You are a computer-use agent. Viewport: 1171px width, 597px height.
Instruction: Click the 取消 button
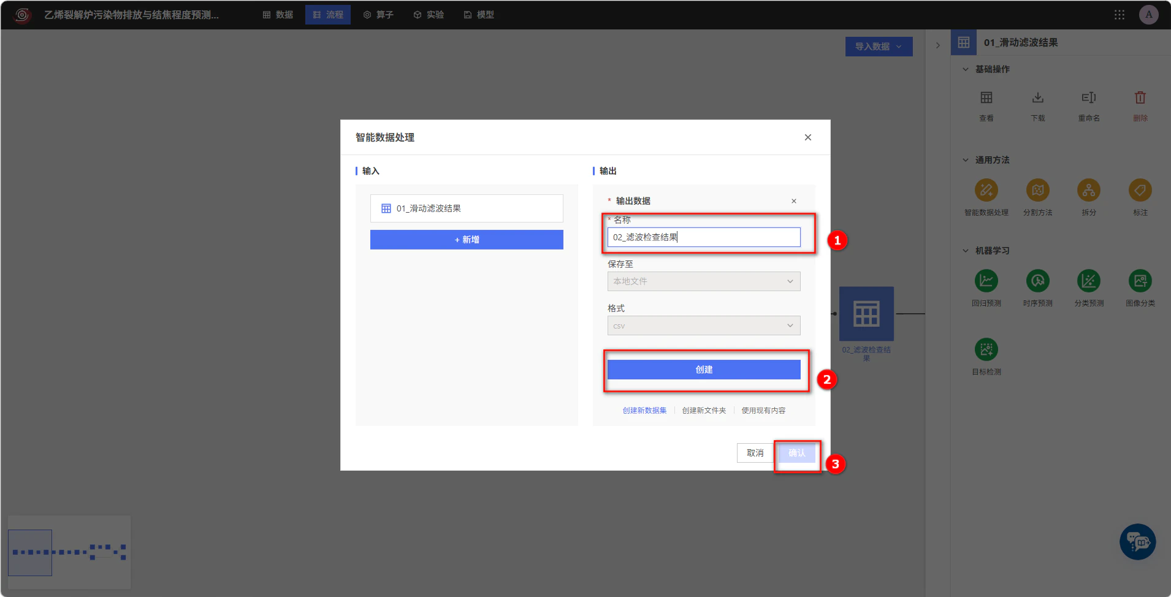pyautogui.click(x=755, y=453)
